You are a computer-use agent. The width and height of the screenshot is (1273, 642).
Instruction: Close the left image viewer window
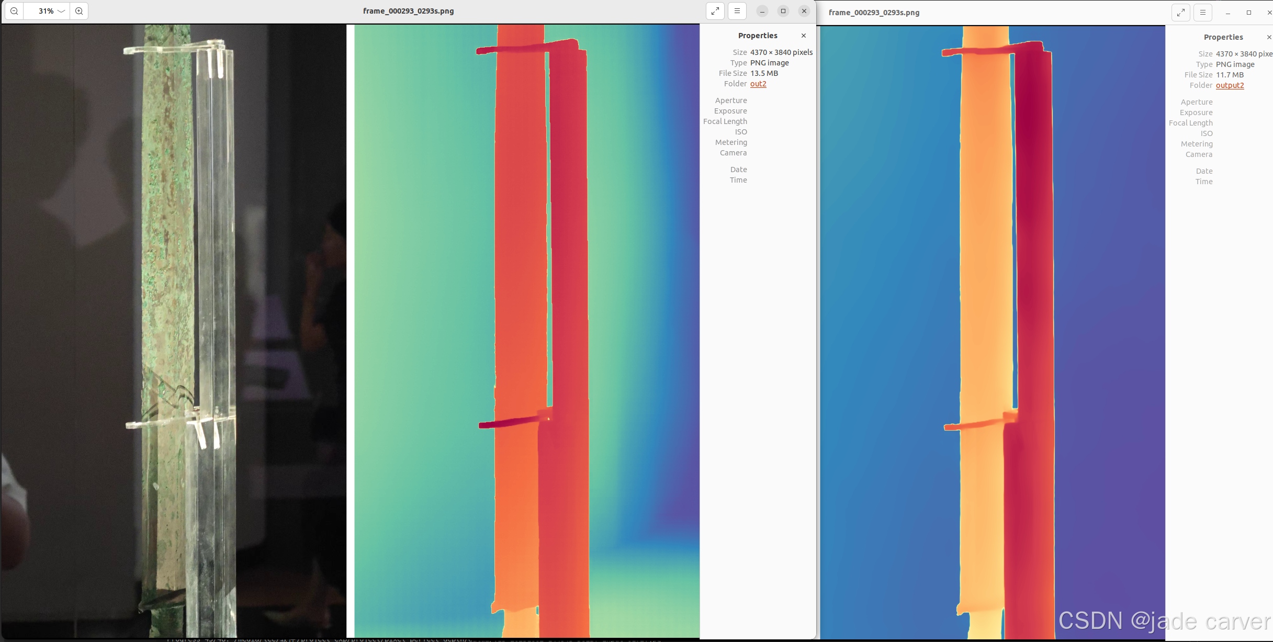804,11
